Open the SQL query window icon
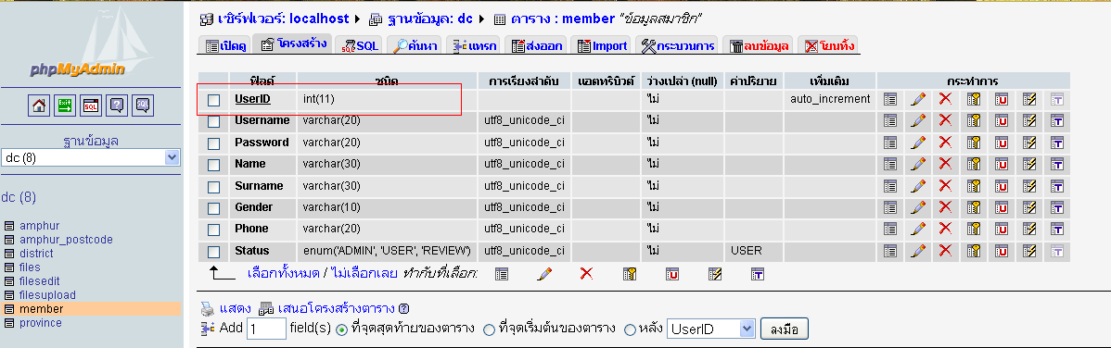The height and width of the screenshot is (348, 1111). [91, 106]
